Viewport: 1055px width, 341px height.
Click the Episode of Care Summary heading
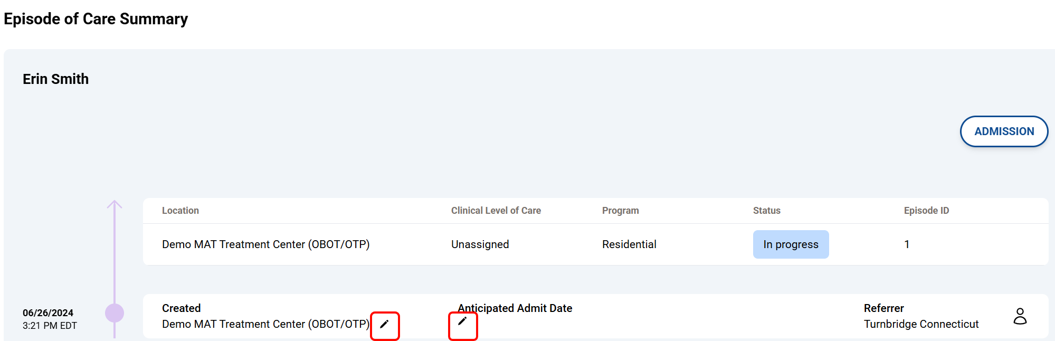click(96, 19)
